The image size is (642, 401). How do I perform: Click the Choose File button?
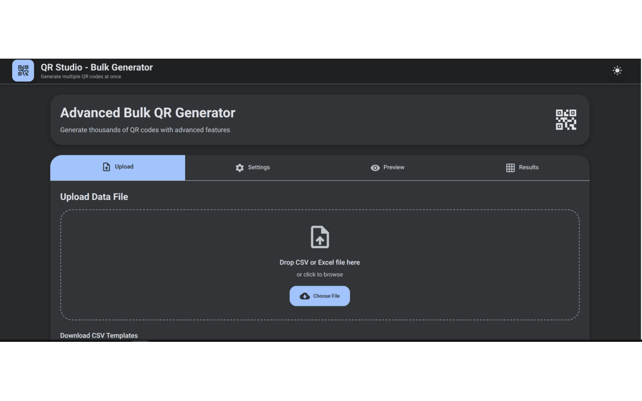click(319, 296)
